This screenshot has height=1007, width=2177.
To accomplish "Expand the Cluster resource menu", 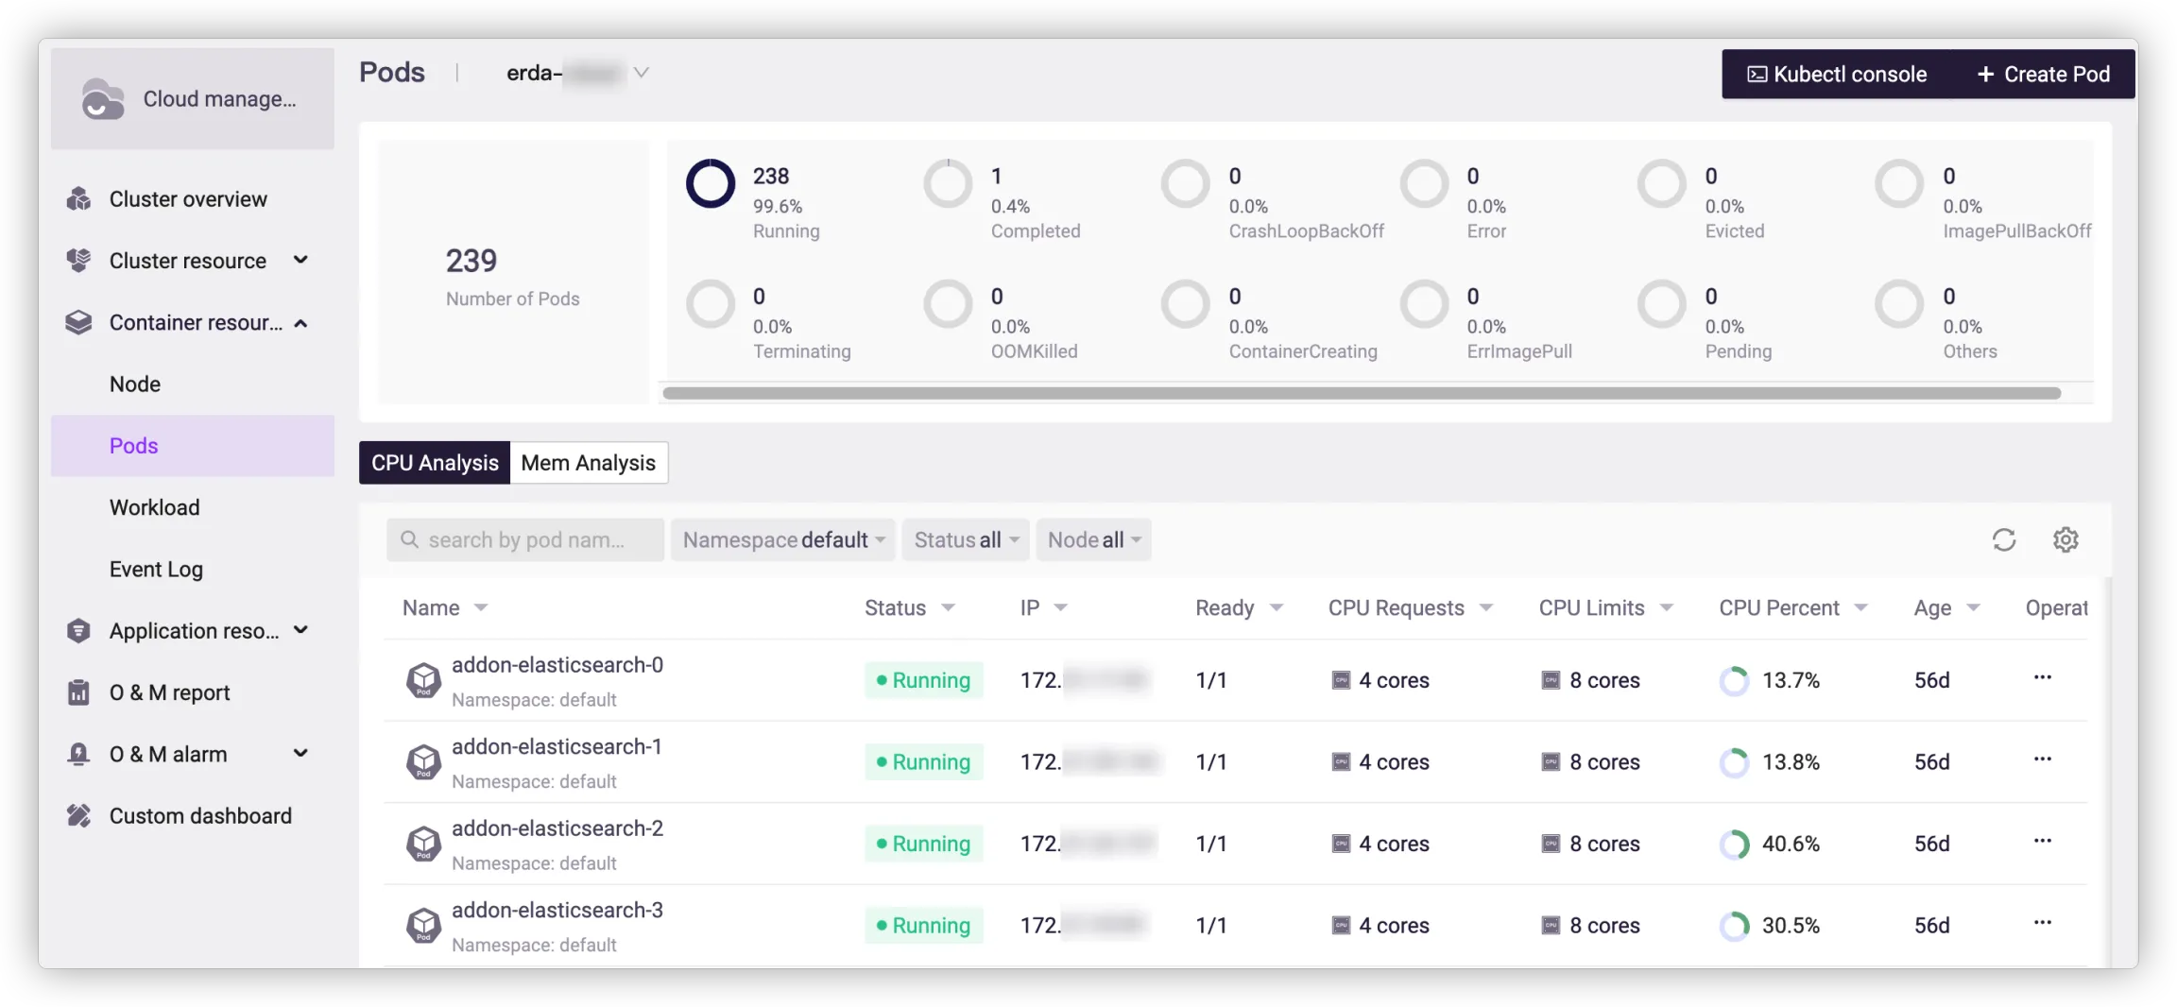I will pos(300,261).
